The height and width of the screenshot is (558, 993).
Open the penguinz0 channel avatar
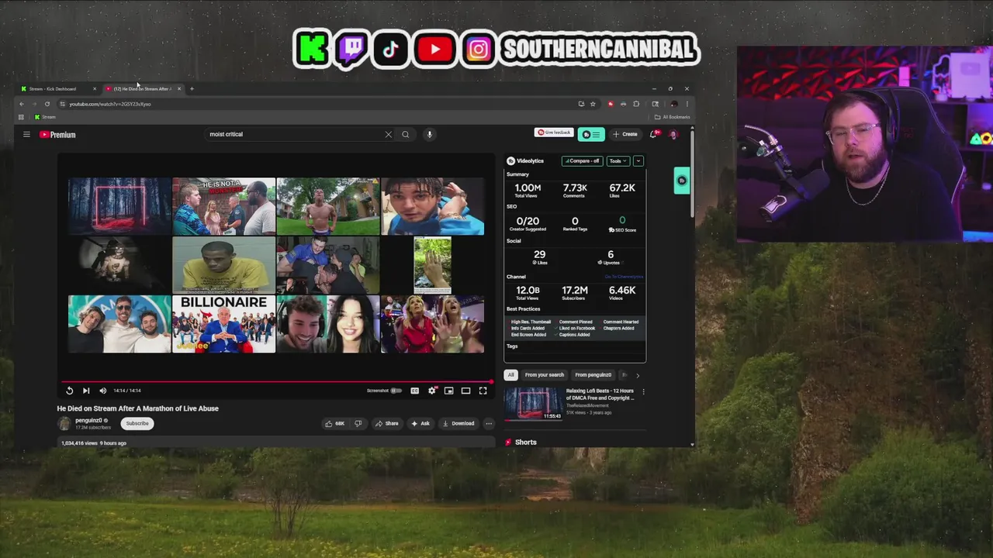(x=64, y=424)
